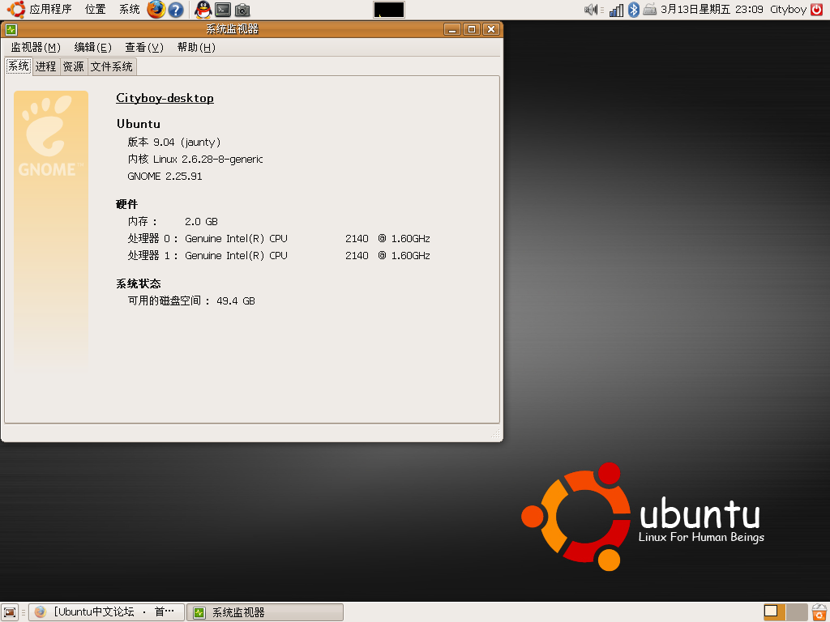830x622 pixels.
Task: Click the system monitor window title icon
Action: coord(11,29)
